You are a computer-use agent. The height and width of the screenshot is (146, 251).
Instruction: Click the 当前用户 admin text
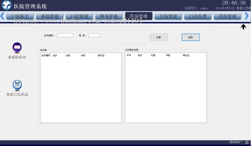[196, 8]
